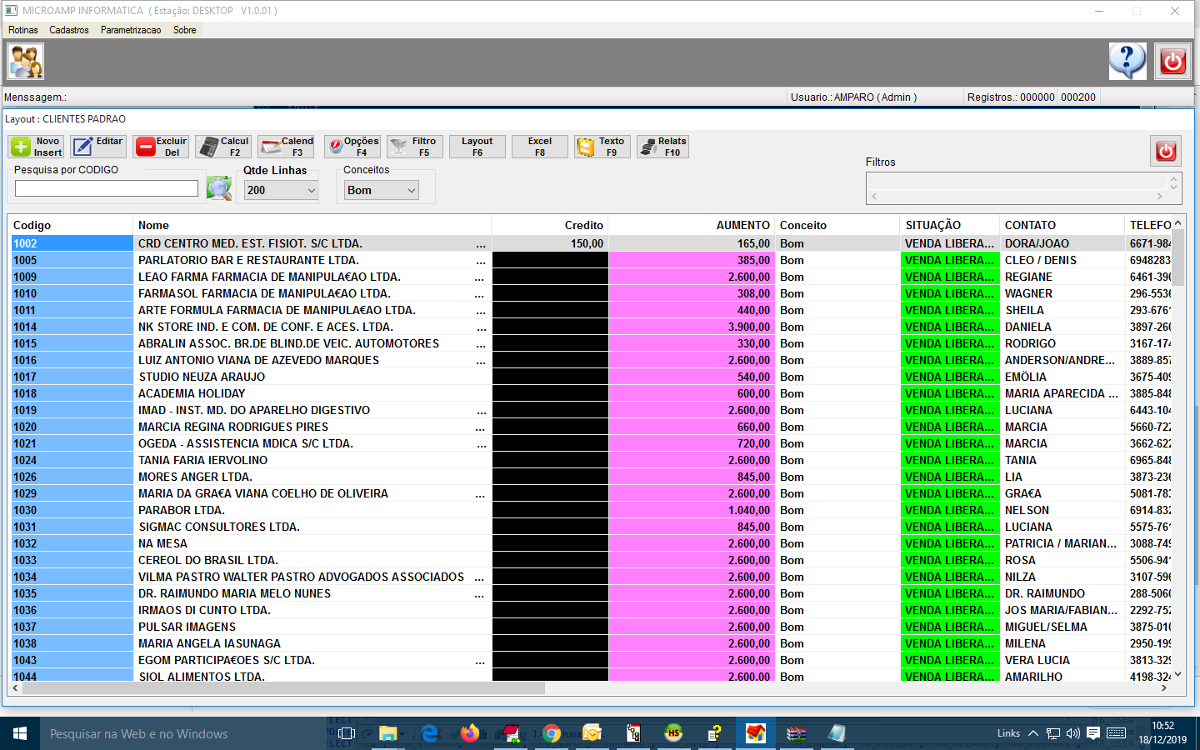Click the magnifier search icon beside the CODIGO field
The height and width of the screenshot is (750, 1200).
(x=219, y=188)
